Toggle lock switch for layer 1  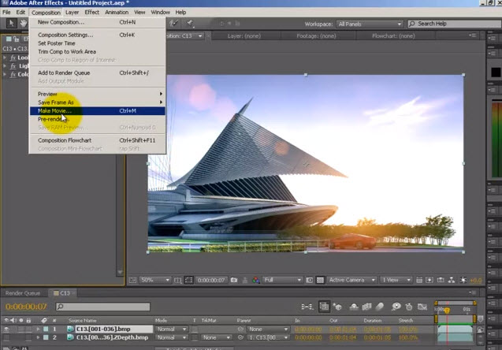(28, 330)
